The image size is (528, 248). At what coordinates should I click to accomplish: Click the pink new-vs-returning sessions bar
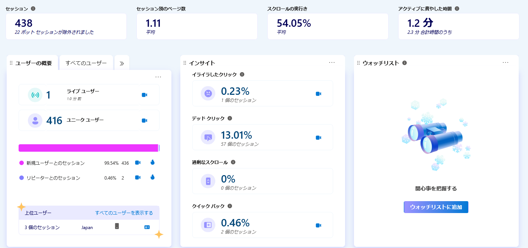click(89, 148)
